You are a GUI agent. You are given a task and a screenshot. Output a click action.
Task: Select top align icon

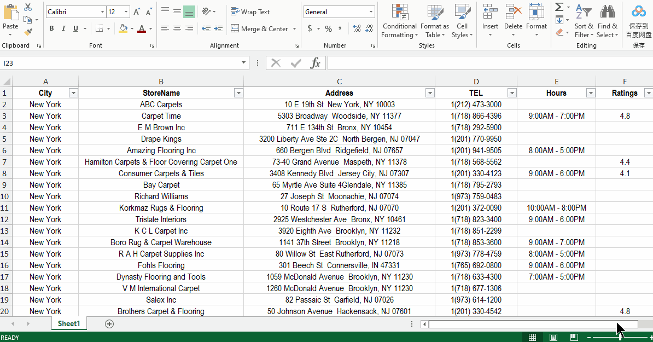(165, 11)
